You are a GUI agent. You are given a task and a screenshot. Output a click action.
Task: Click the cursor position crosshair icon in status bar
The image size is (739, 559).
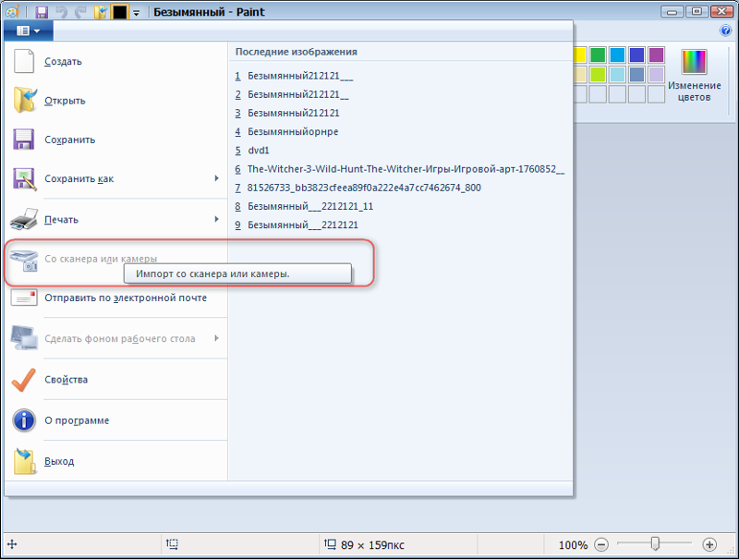(x=12, y=544)
